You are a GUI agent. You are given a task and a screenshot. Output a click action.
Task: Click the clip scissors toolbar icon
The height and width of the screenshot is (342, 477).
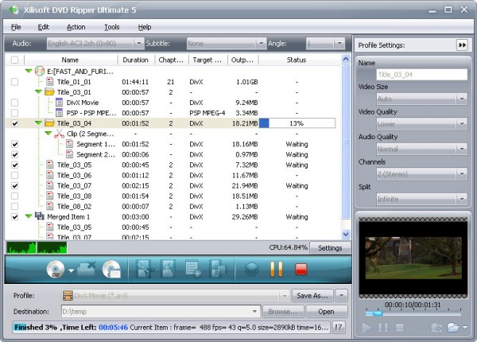coord(145,270)
